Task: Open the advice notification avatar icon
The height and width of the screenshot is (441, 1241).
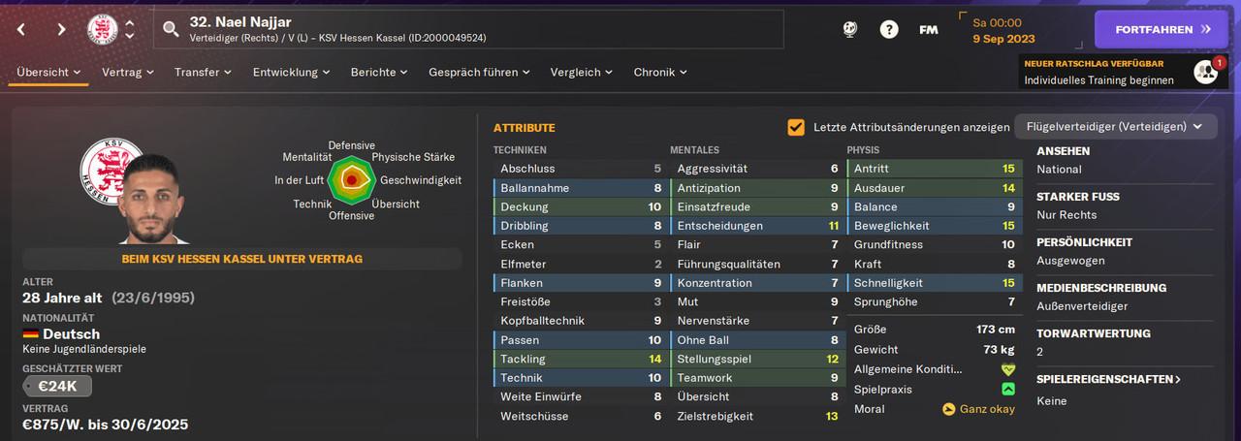Action: [1205, 72]
